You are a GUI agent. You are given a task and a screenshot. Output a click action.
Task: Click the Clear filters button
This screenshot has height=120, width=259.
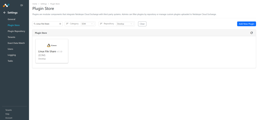click(x=142, y=24)
